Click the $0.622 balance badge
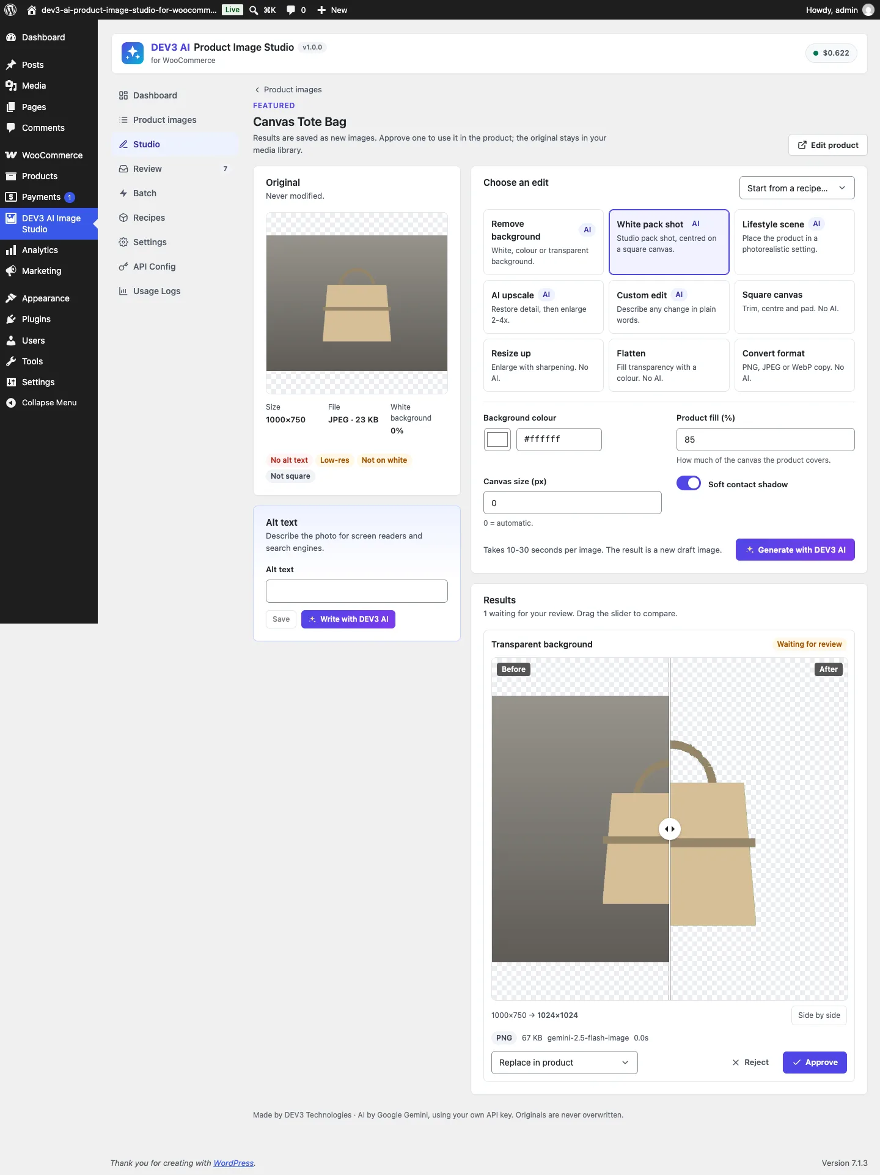Image resolution: width=880 pixels, height=1175 pixels. pyautogui.click(x=831, y=53)
